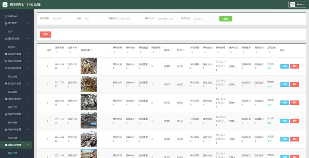Sort by 预约时间 column arrows

(115, 52)
